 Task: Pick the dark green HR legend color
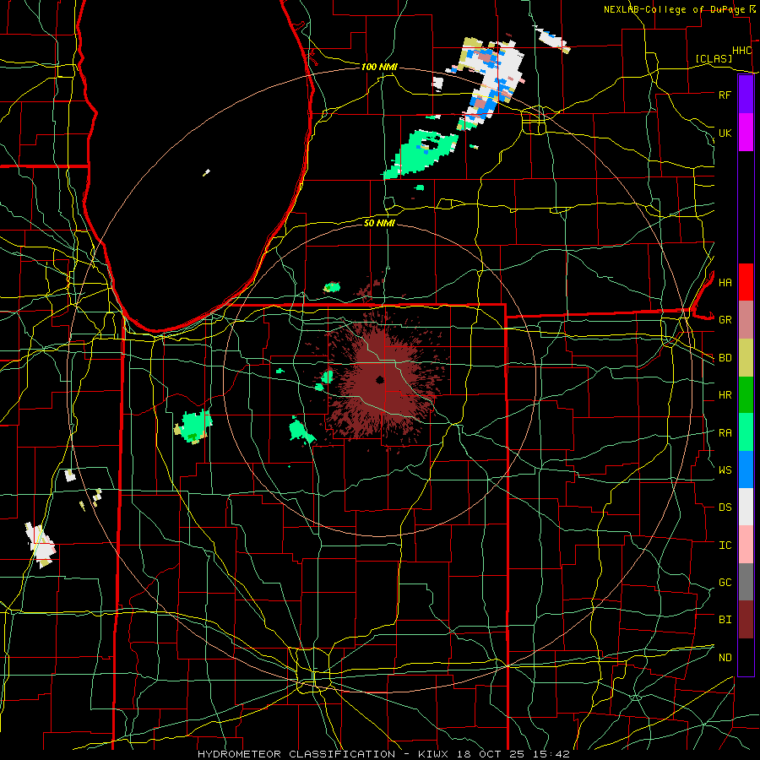pos(746,395)
